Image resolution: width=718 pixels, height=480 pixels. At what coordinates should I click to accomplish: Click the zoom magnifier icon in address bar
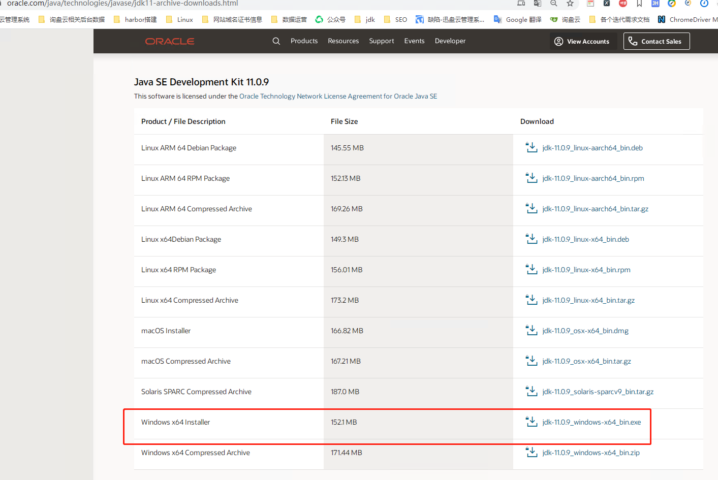click(x=554, y=4)
